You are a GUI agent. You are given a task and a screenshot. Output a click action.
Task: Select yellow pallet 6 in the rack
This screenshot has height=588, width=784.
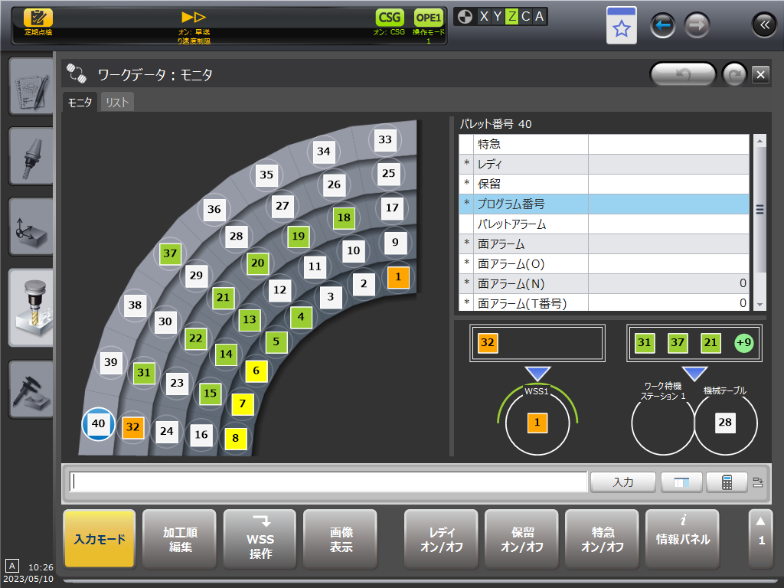click(256, 371)
